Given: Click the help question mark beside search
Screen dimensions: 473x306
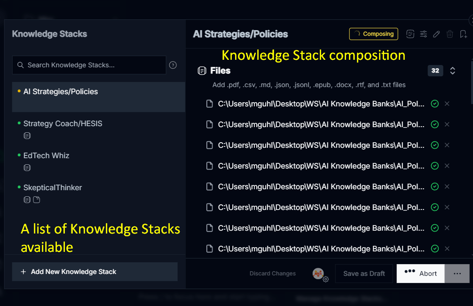Looking at the screenshot, I should [x=173, y=65].
